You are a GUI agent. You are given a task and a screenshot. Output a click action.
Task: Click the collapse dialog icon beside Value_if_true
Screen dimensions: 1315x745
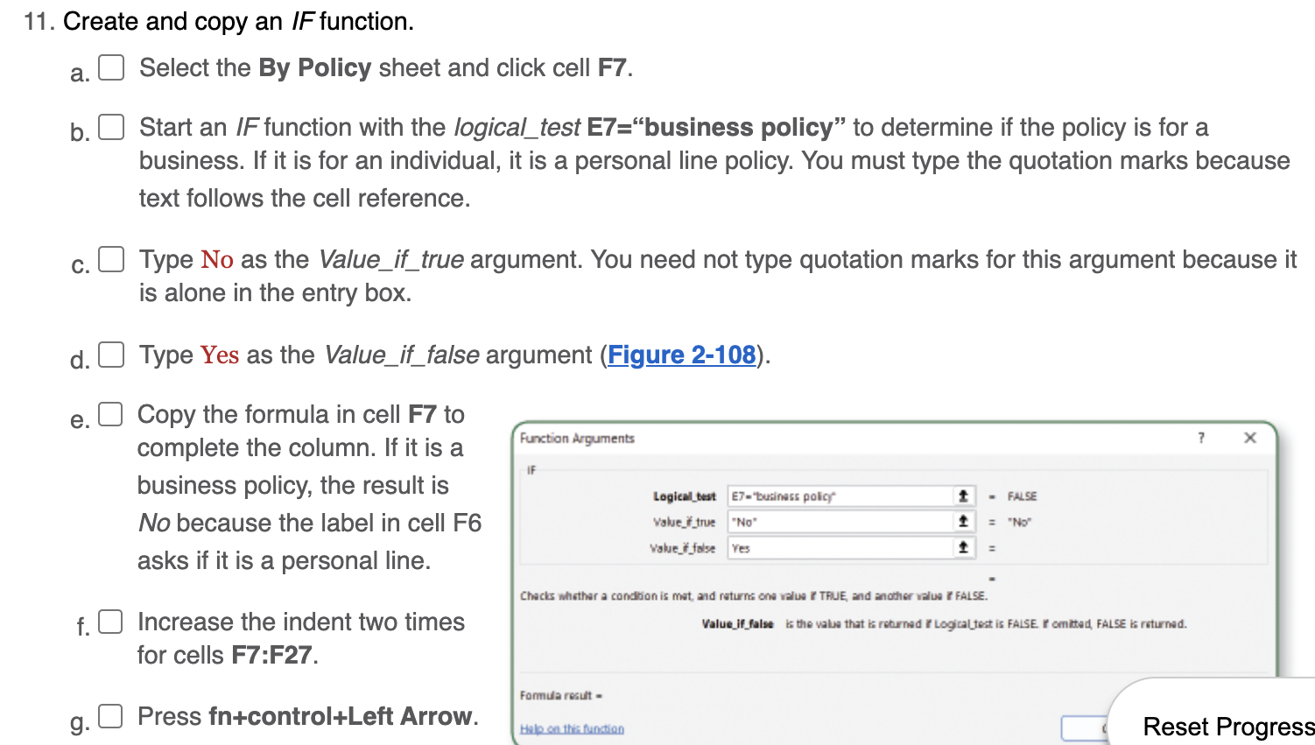(962, 522)
